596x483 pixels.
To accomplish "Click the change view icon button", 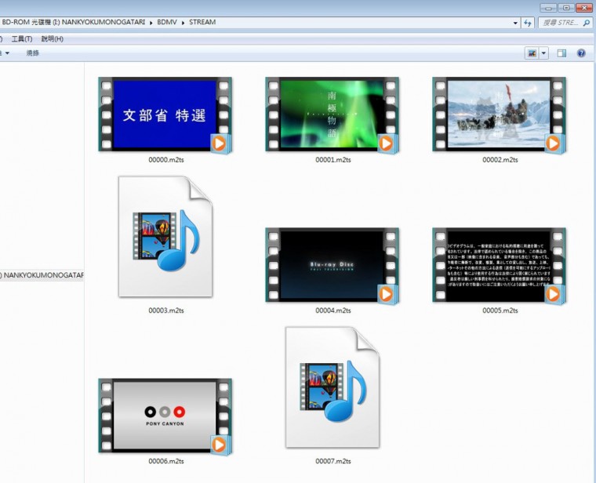I will (532, 53).
